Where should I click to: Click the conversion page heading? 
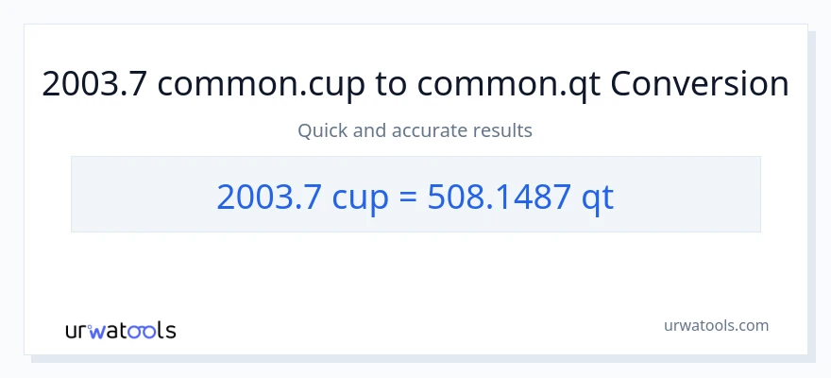pos(415,85)
